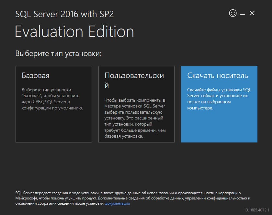Click the SQL Server 2016 with SP2 title
This screenshot has height=215, width=272.
pos(64,14)
